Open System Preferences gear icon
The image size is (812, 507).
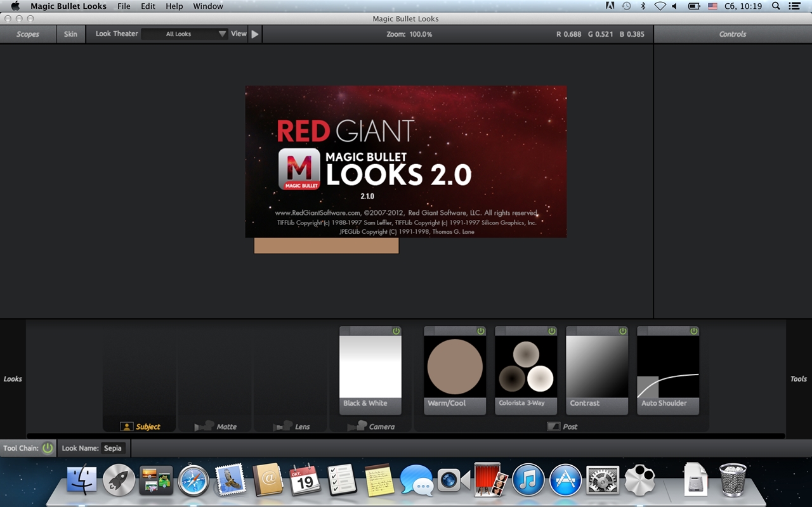click(602, 480)
